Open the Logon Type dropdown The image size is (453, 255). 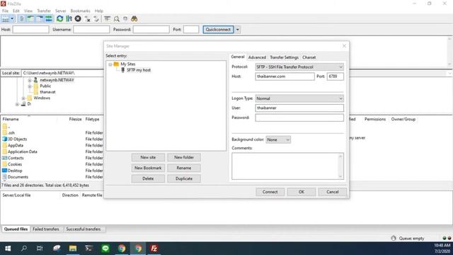[299, 98]
